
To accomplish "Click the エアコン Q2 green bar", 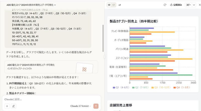I will pyautogui.click(x=161, y=75).
